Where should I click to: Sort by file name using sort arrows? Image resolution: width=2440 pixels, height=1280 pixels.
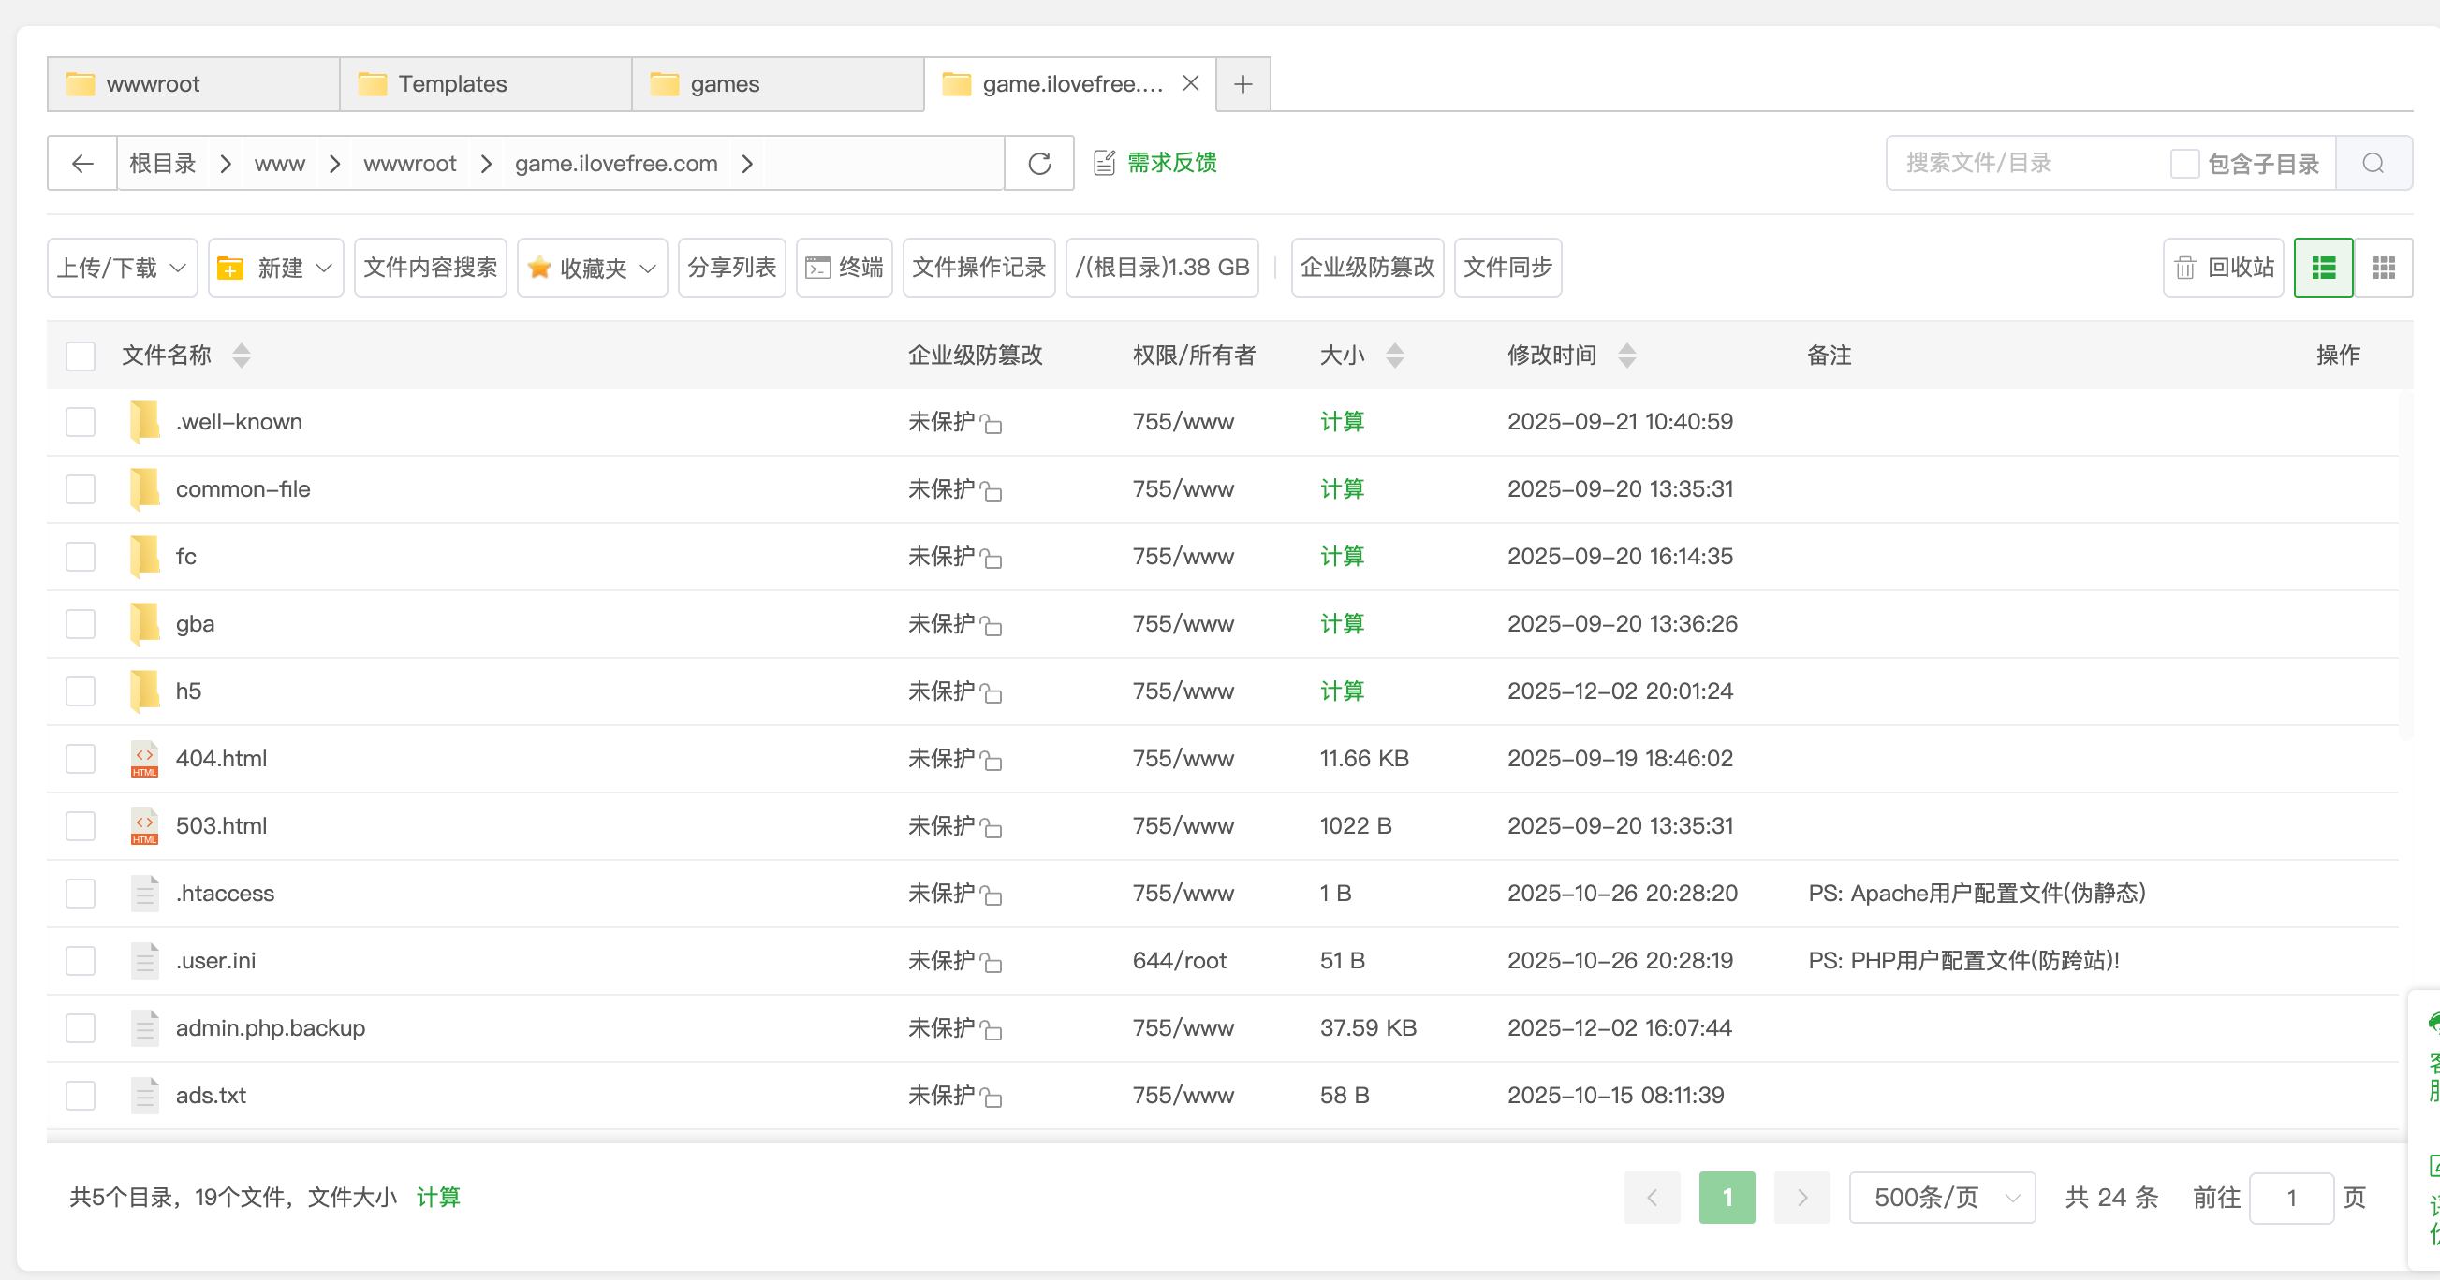[242, 355]
